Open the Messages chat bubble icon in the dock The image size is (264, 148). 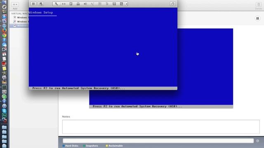4,45
